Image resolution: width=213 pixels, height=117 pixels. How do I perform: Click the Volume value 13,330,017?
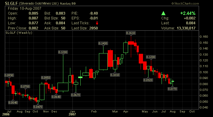186,28
